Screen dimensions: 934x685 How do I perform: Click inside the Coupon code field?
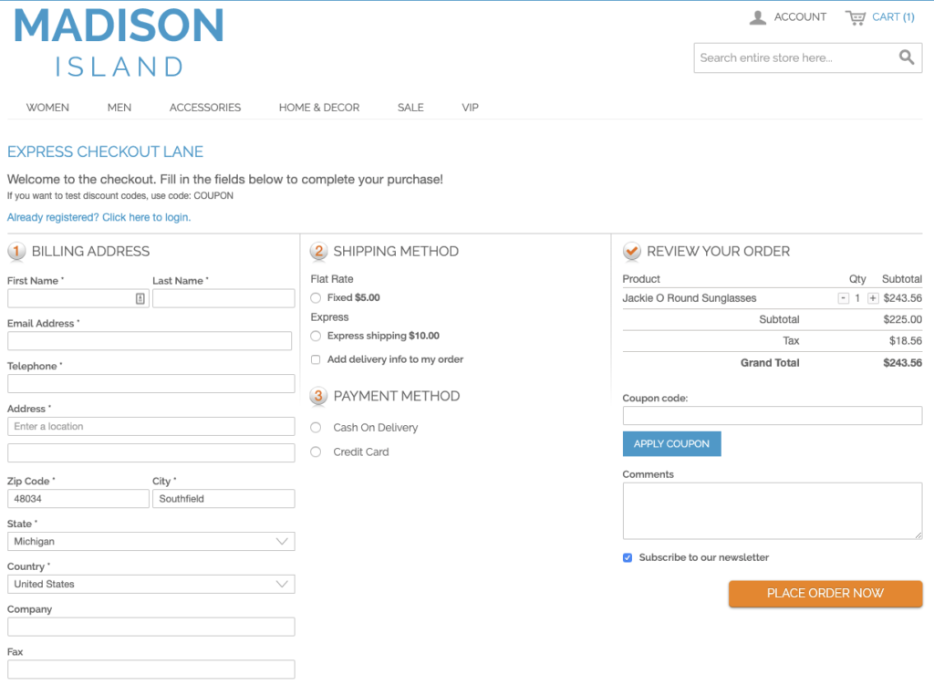point(772,416)
